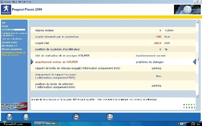202x126 pixels.
Task: Select 'rapport de boîte de vitesses engagé' row
Action: coord(113,68)
